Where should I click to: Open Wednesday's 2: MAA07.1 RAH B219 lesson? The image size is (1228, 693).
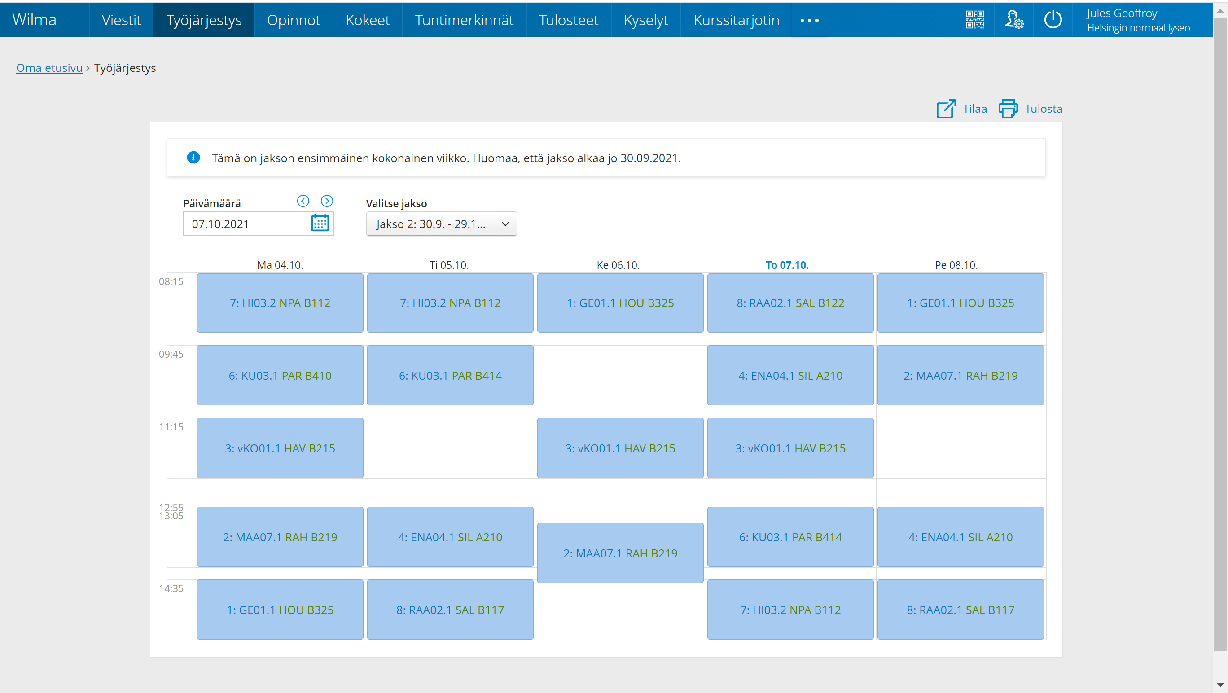click(x=620, y=553)
